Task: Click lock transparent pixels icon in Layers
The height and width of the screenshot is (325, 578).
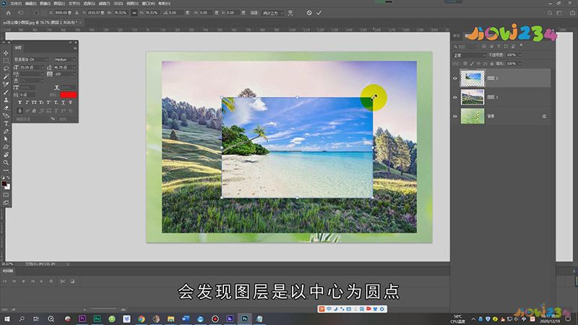Action: click(465, 64)
